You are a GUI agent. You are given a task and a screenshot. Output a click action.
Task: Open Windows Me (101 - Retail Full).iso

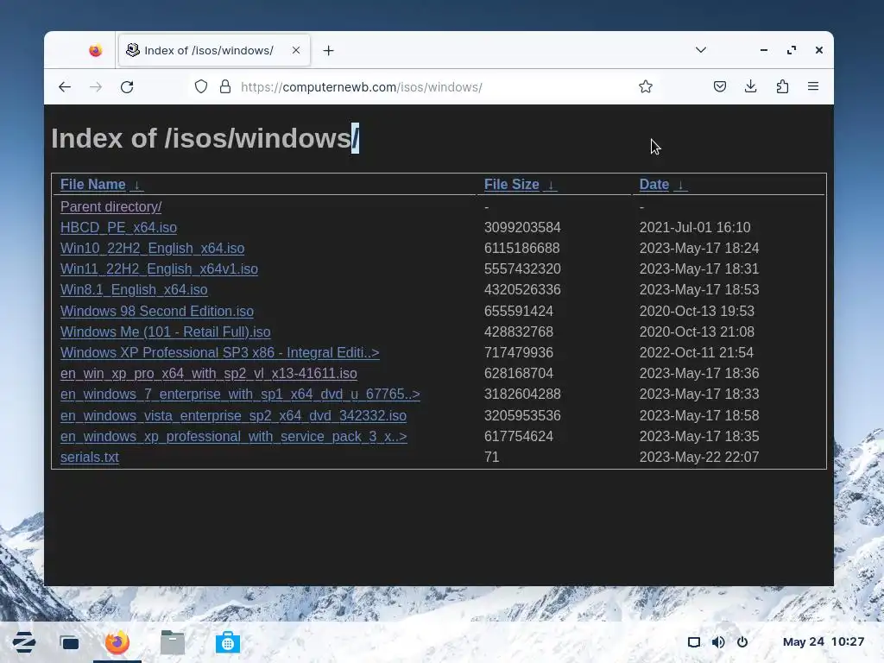click(x=165, y=332)
